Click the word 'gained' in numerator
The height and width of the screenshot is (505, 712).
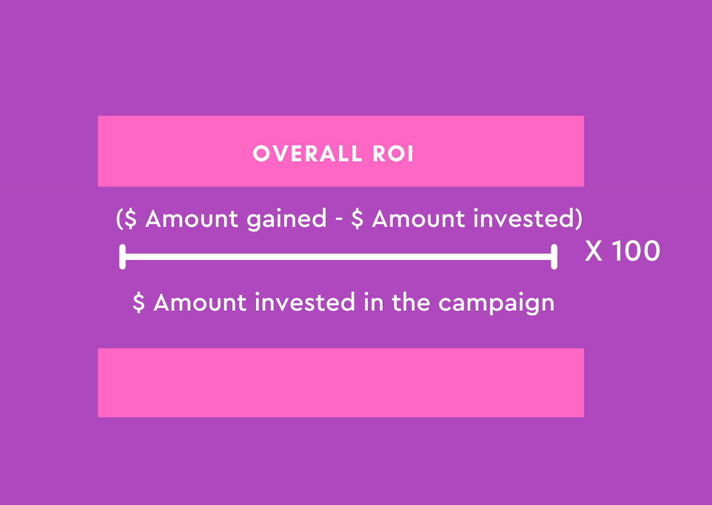287,220
